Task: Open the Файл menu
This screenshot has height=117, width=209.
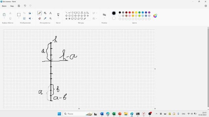Action: (4, 6)
